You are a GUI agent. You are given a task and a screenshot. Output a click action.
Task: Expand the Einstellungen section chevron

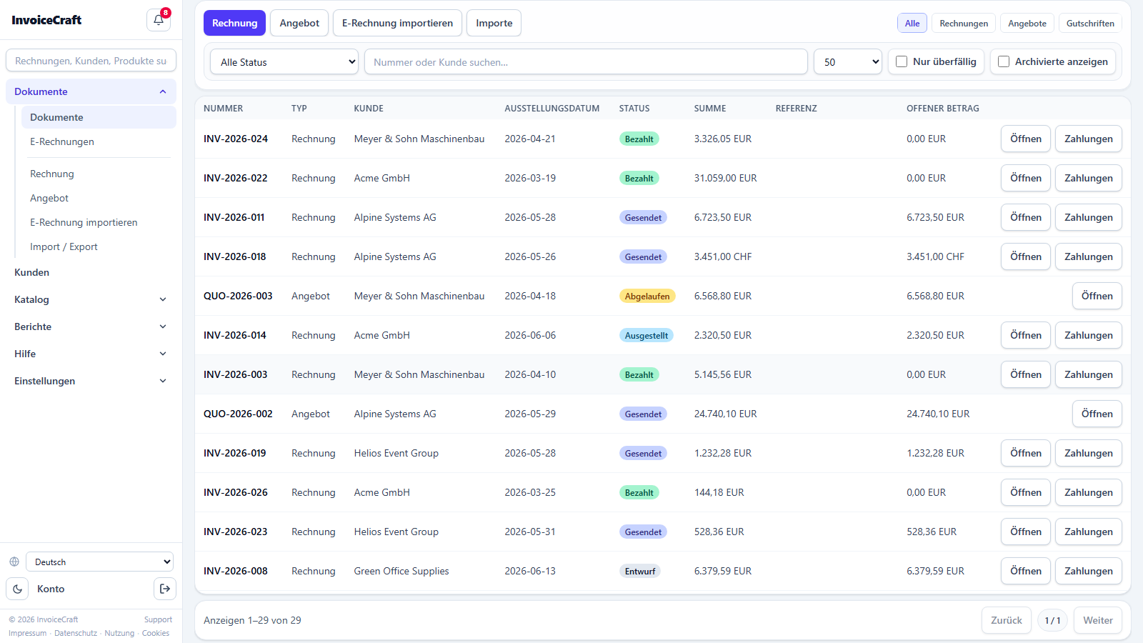163,381
